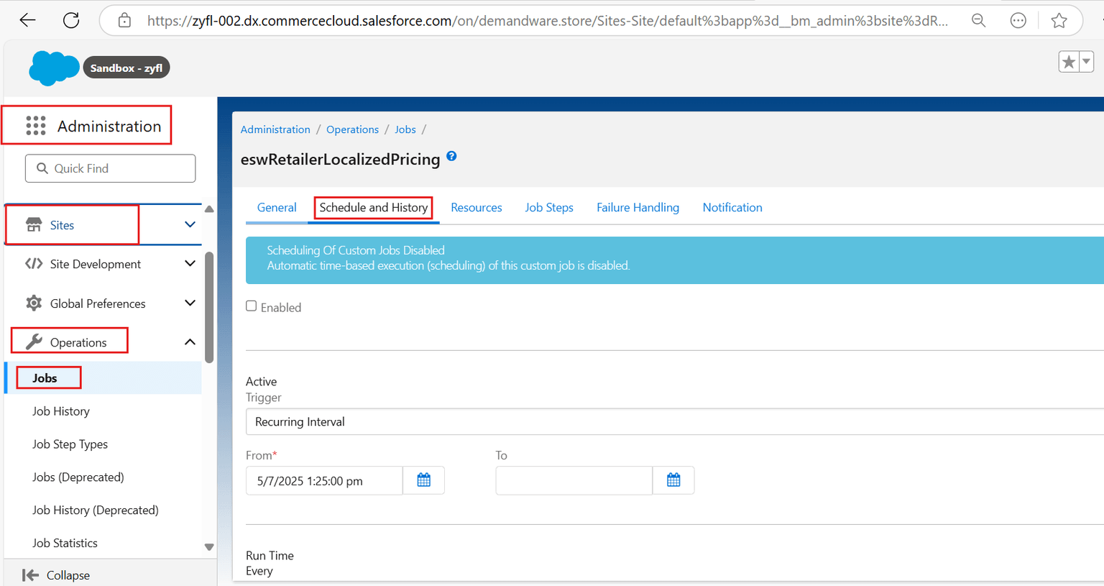
Task: Select the Schedule and History tab
Action: click(374, 208)
